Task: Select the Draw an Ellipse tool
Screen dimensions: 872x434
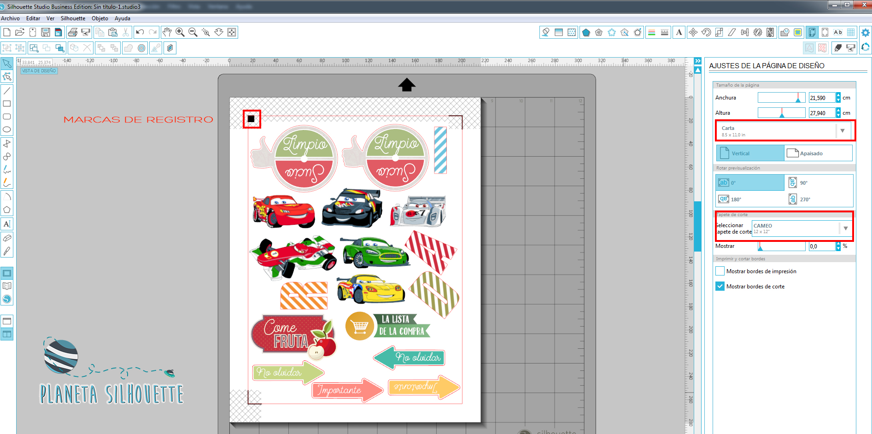Action: click(7, 129)
